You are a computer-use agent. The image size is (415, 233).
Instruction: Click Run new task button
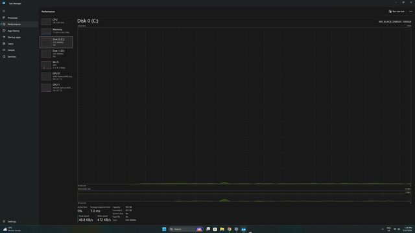coord(396,12)
